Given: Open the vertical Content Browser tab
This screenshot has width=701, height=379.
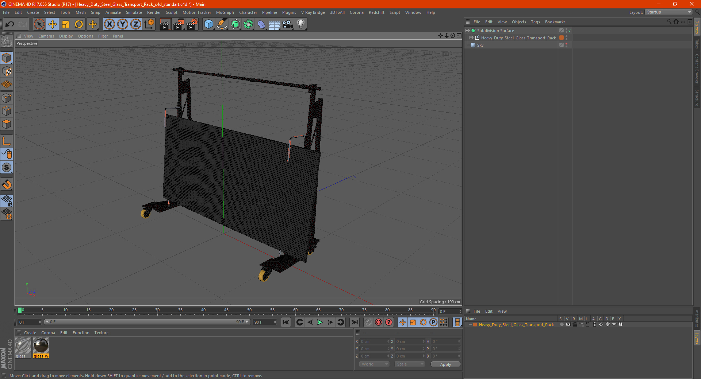Looking at the screenshot, I should (x=697, y=69).
